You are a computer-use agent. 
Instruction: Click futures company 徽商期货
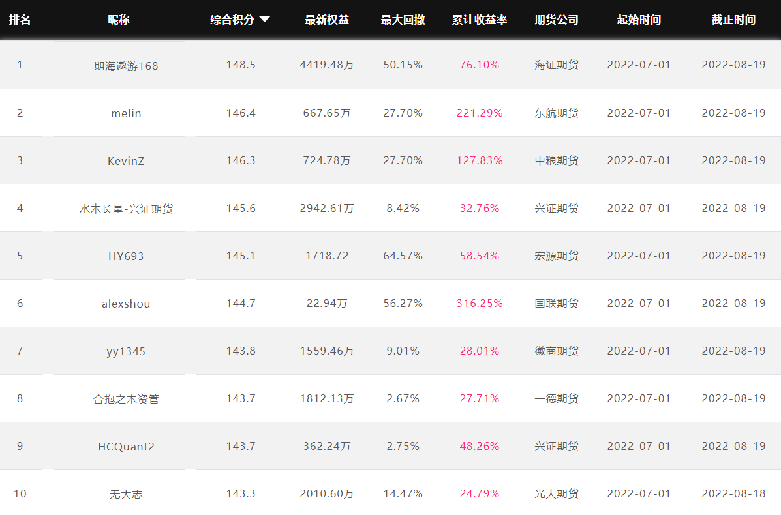(x=557, y=351)
